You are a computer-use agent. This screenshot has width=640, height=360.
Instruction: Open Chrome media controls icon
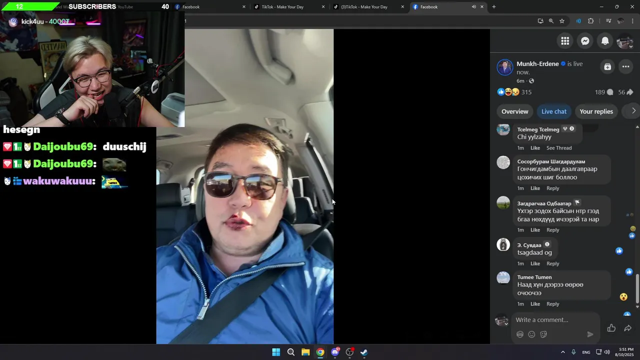click(608, 21)
